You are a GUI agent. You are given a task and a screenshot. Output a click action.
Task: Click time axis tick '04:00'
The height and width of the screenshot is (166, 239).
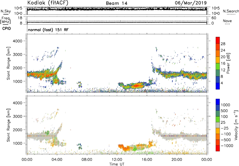(x=57, y=160)
